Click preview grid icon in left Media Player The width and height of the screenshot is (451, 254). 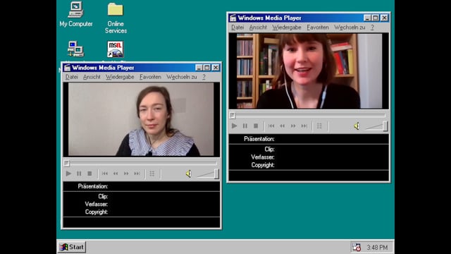tap(152, 174)
